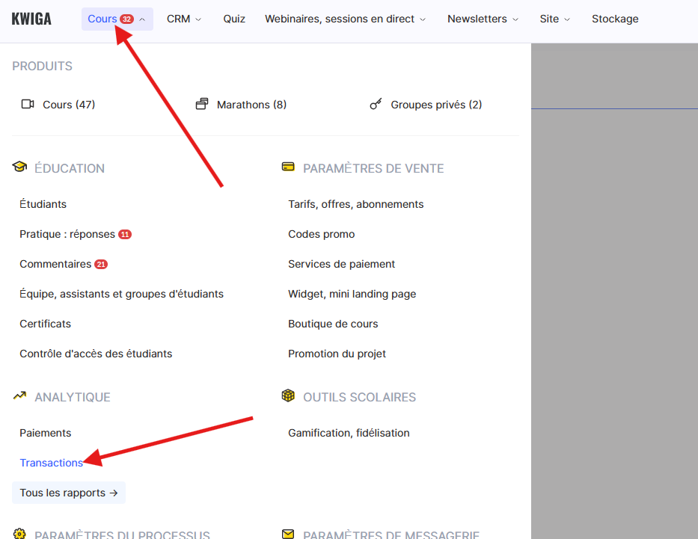Click the Outils scolaires cube icon
Screen dimensions: 698x539
click(288, 395)
